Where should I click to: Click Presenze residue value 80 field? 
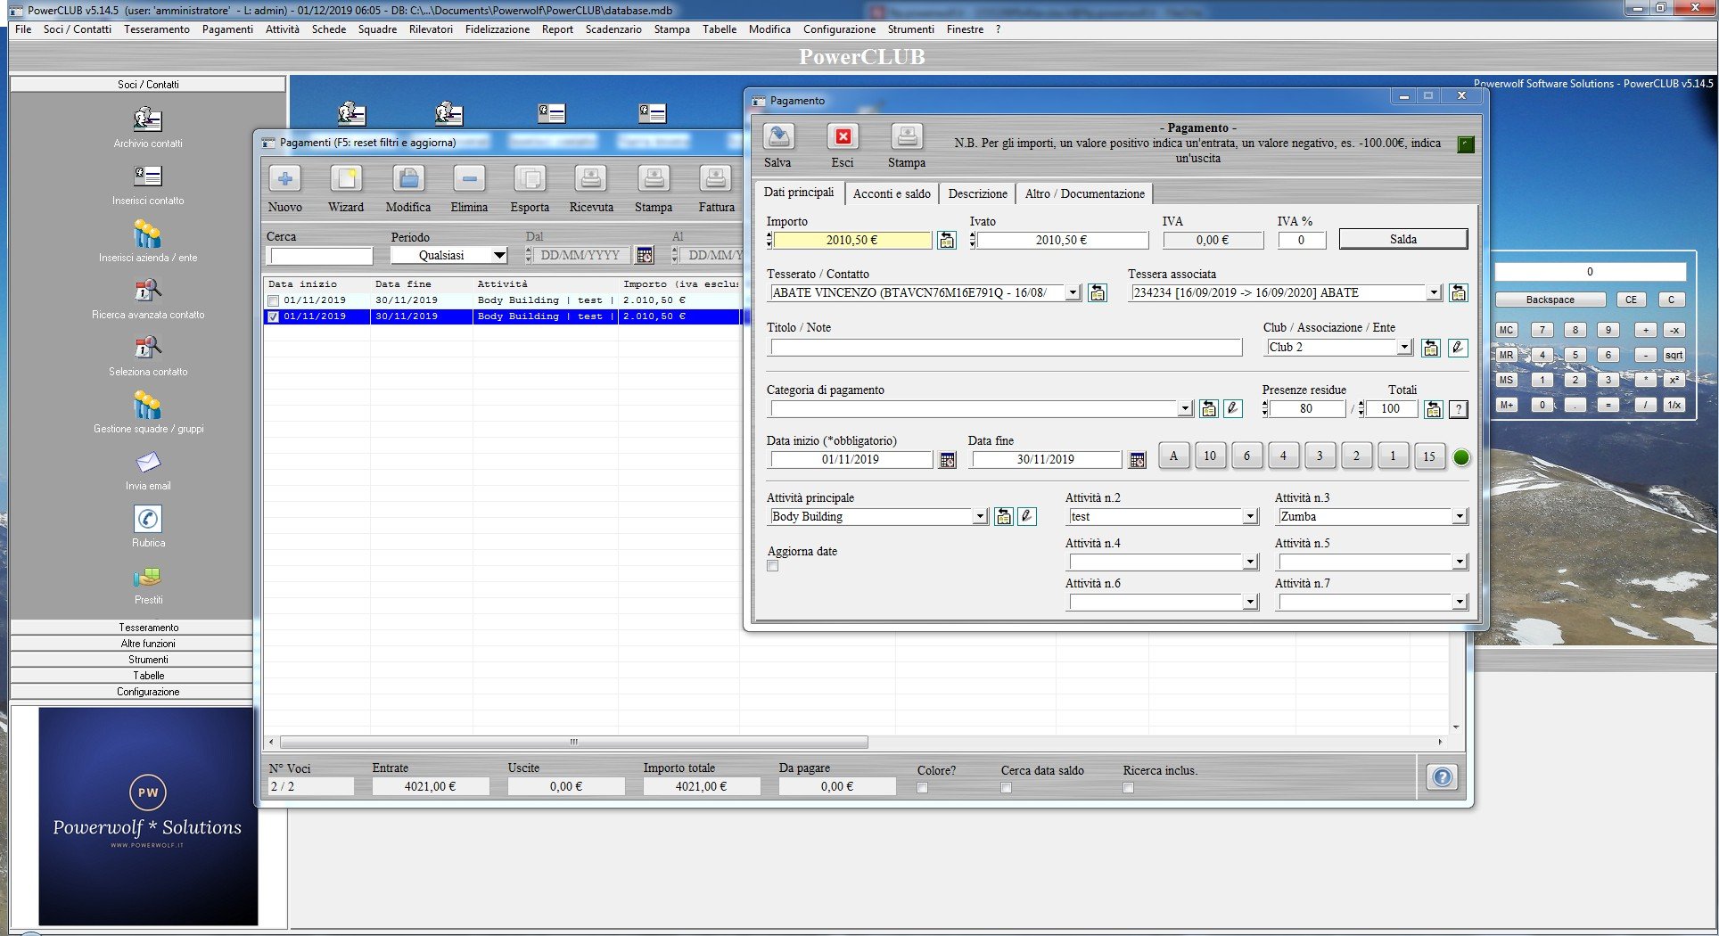click(1306, 409)
